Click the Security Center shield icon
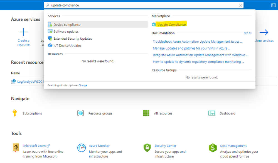278x163 pixels. (147, 148)
